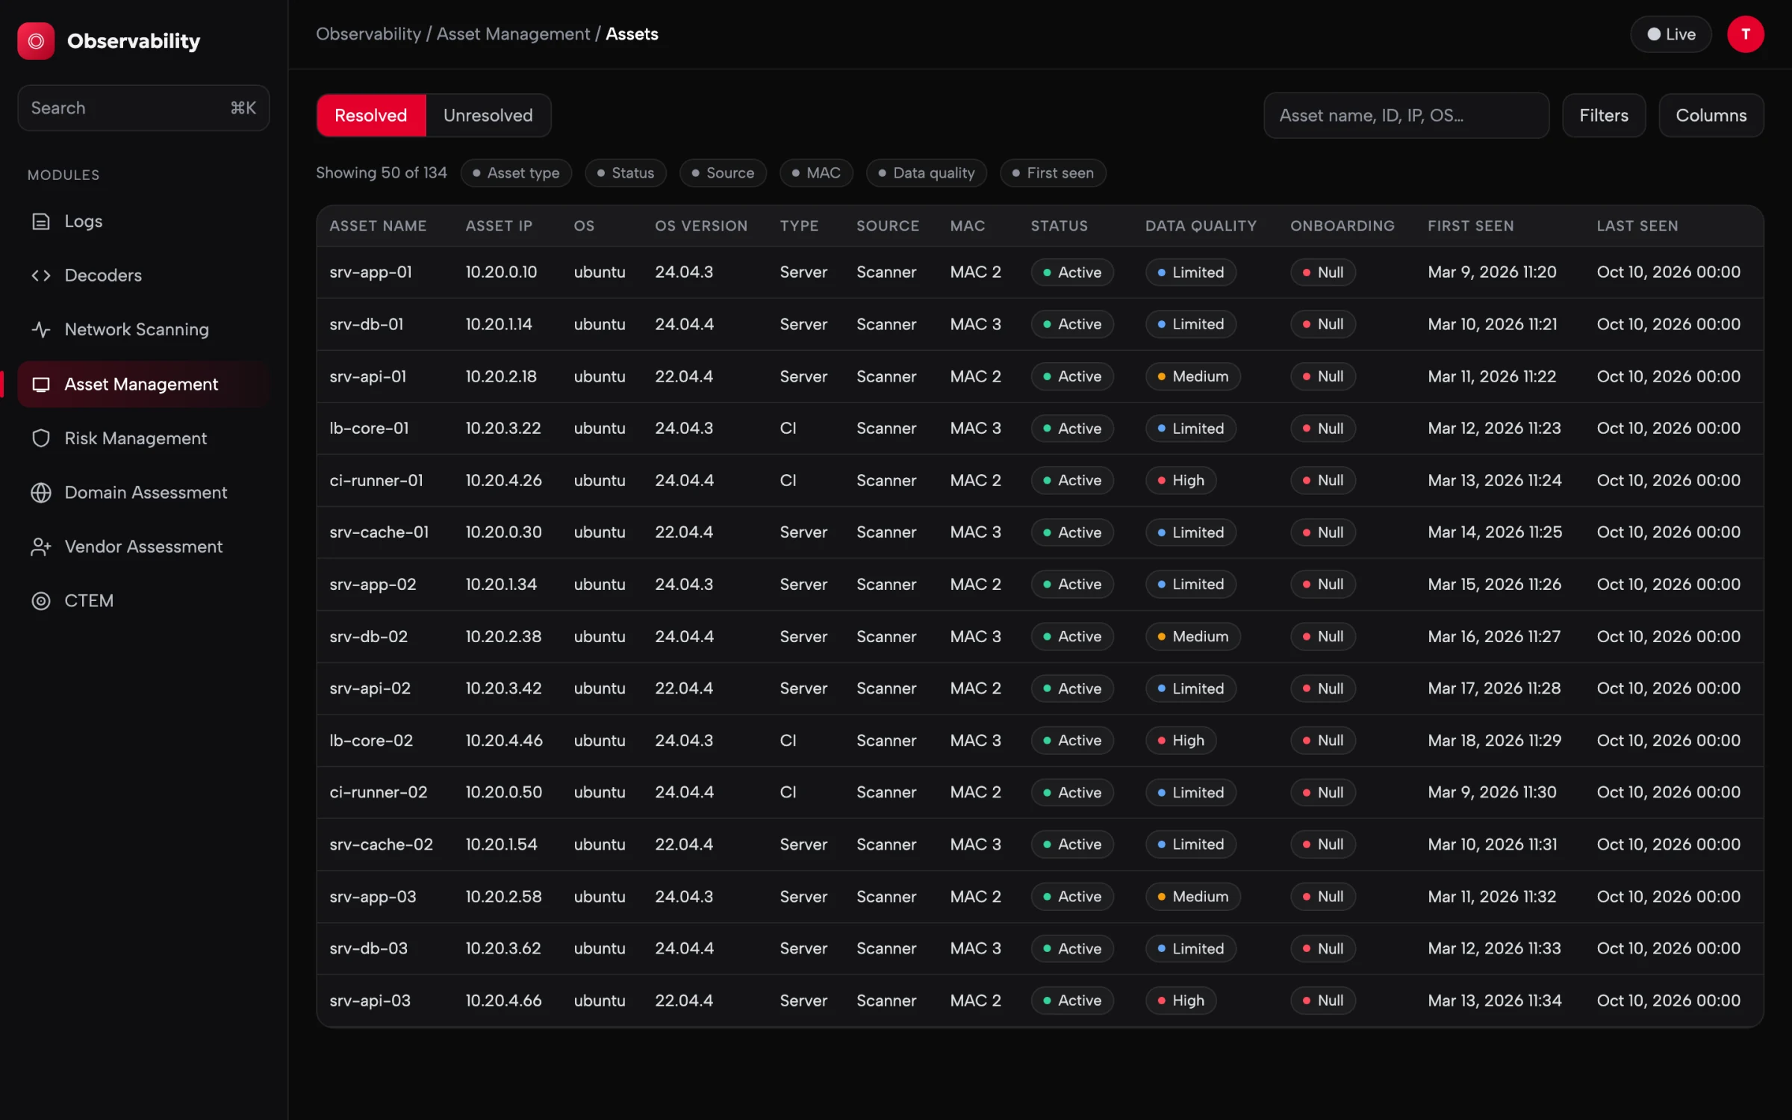Open Domain Assessment globe icon
Viewport: 1792px width, 1120px height.
click(x=41, y=493)
